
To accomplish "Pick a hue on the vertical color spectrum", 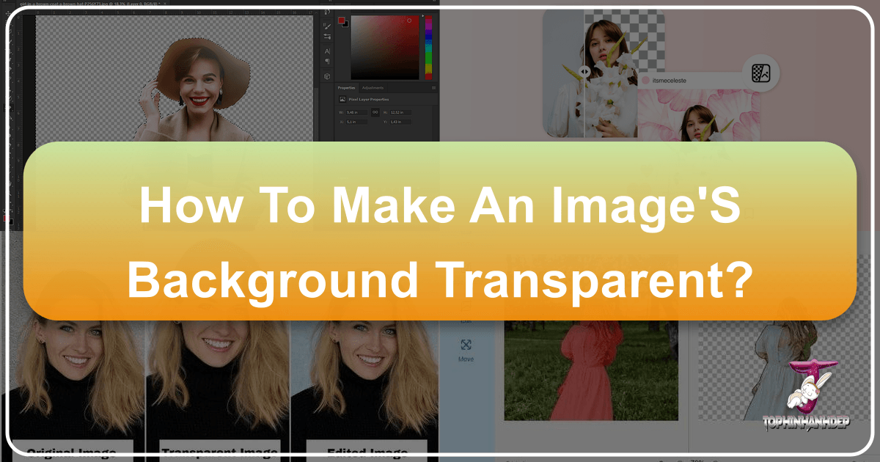I will 428,46.
